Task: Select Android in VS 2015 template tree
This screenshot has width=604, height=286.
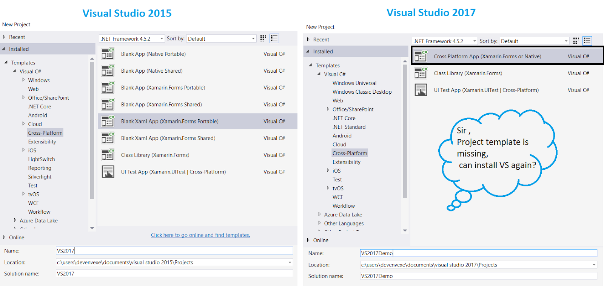Action: click(x=38, y=116)
